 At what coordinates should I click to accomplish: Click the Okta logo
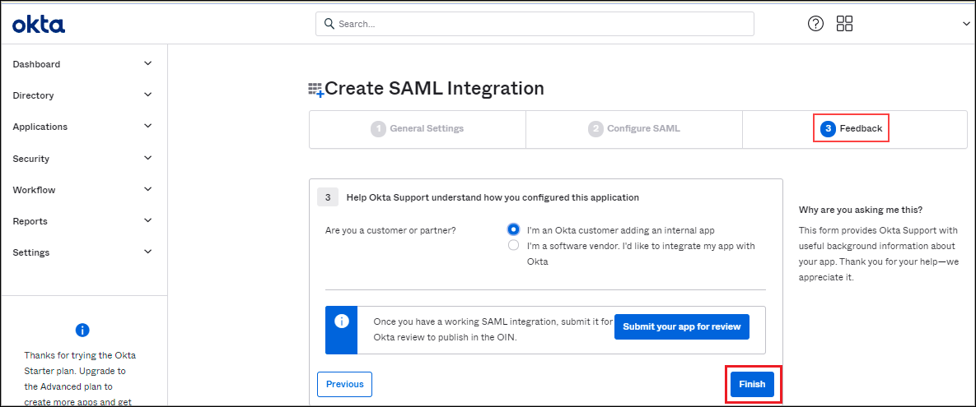coord(39,24)
